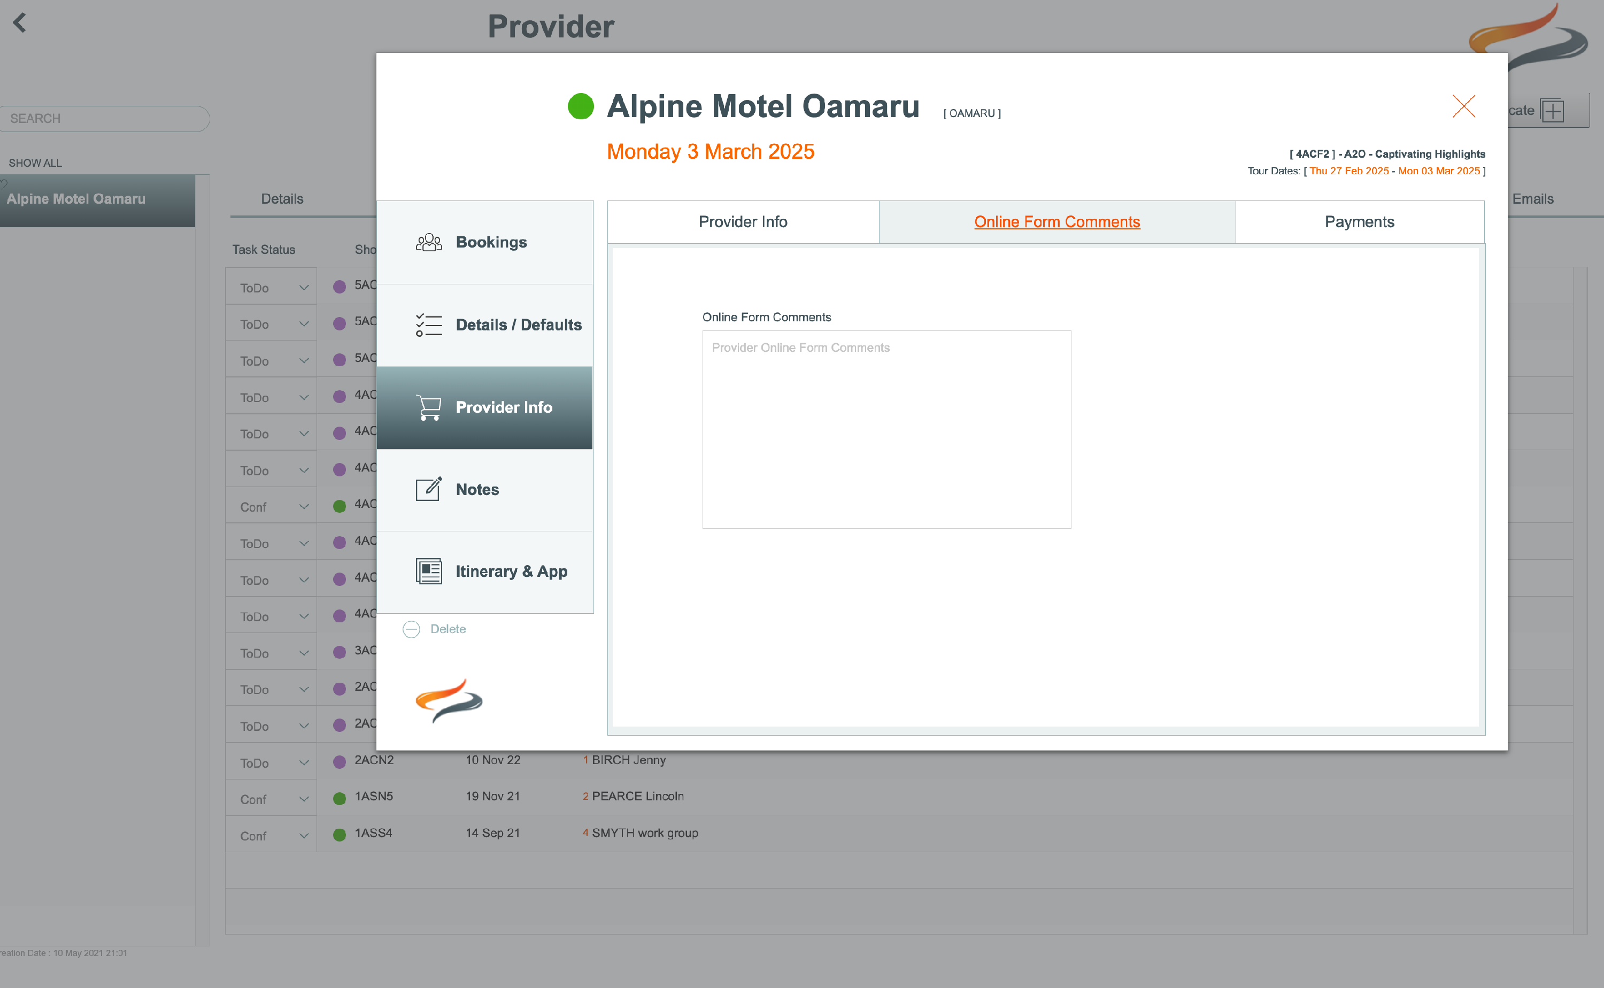1604x988 pixels.
Task: Click the 14 Sep 21 date cell
Action: coord(492,833)
